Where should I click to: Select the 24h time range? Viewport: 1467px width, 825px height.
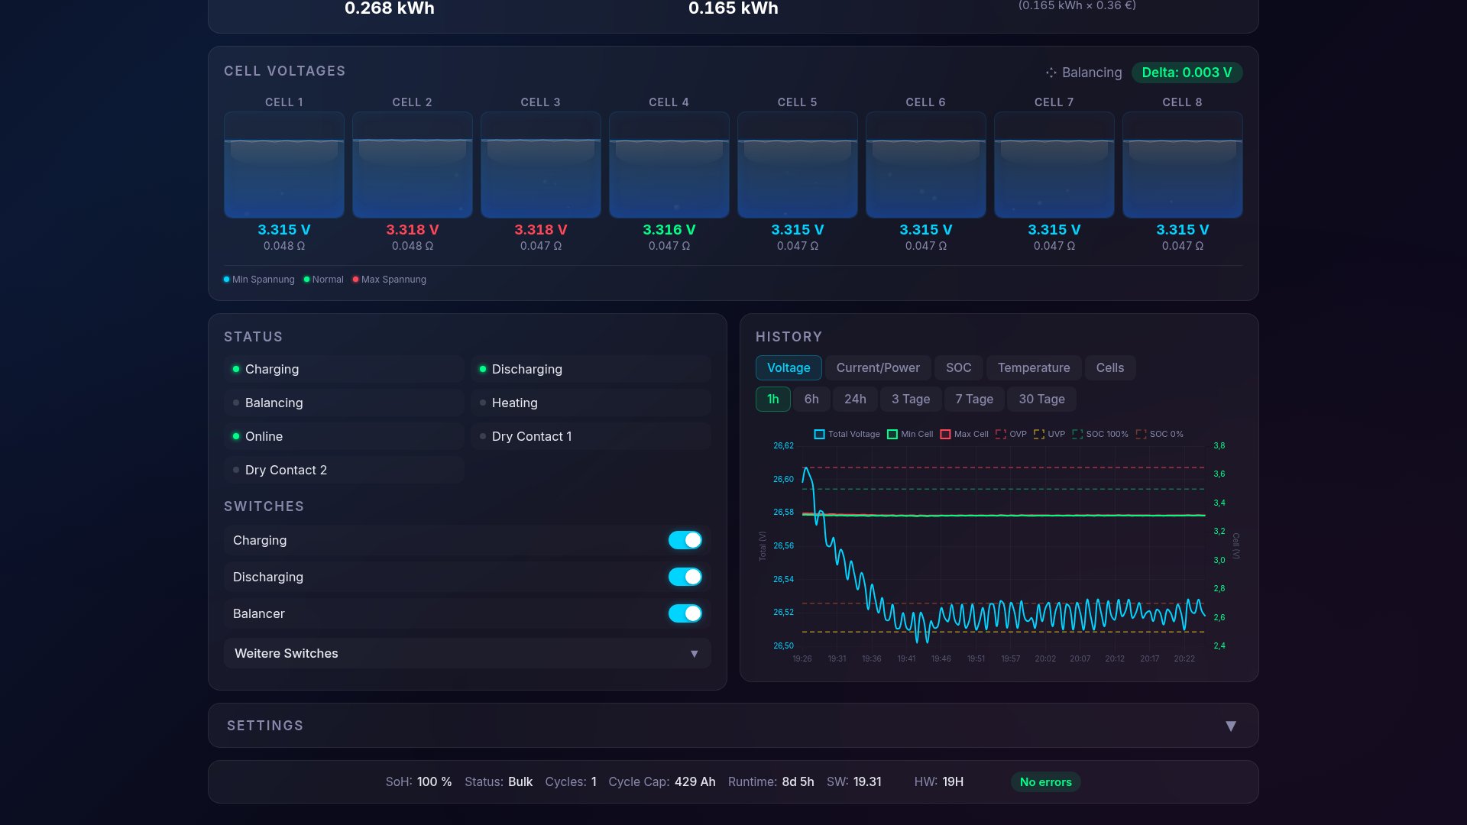click(855, 399)
